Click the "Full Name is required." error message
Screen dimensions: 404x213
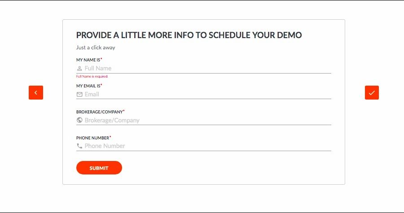coord(92,77)
